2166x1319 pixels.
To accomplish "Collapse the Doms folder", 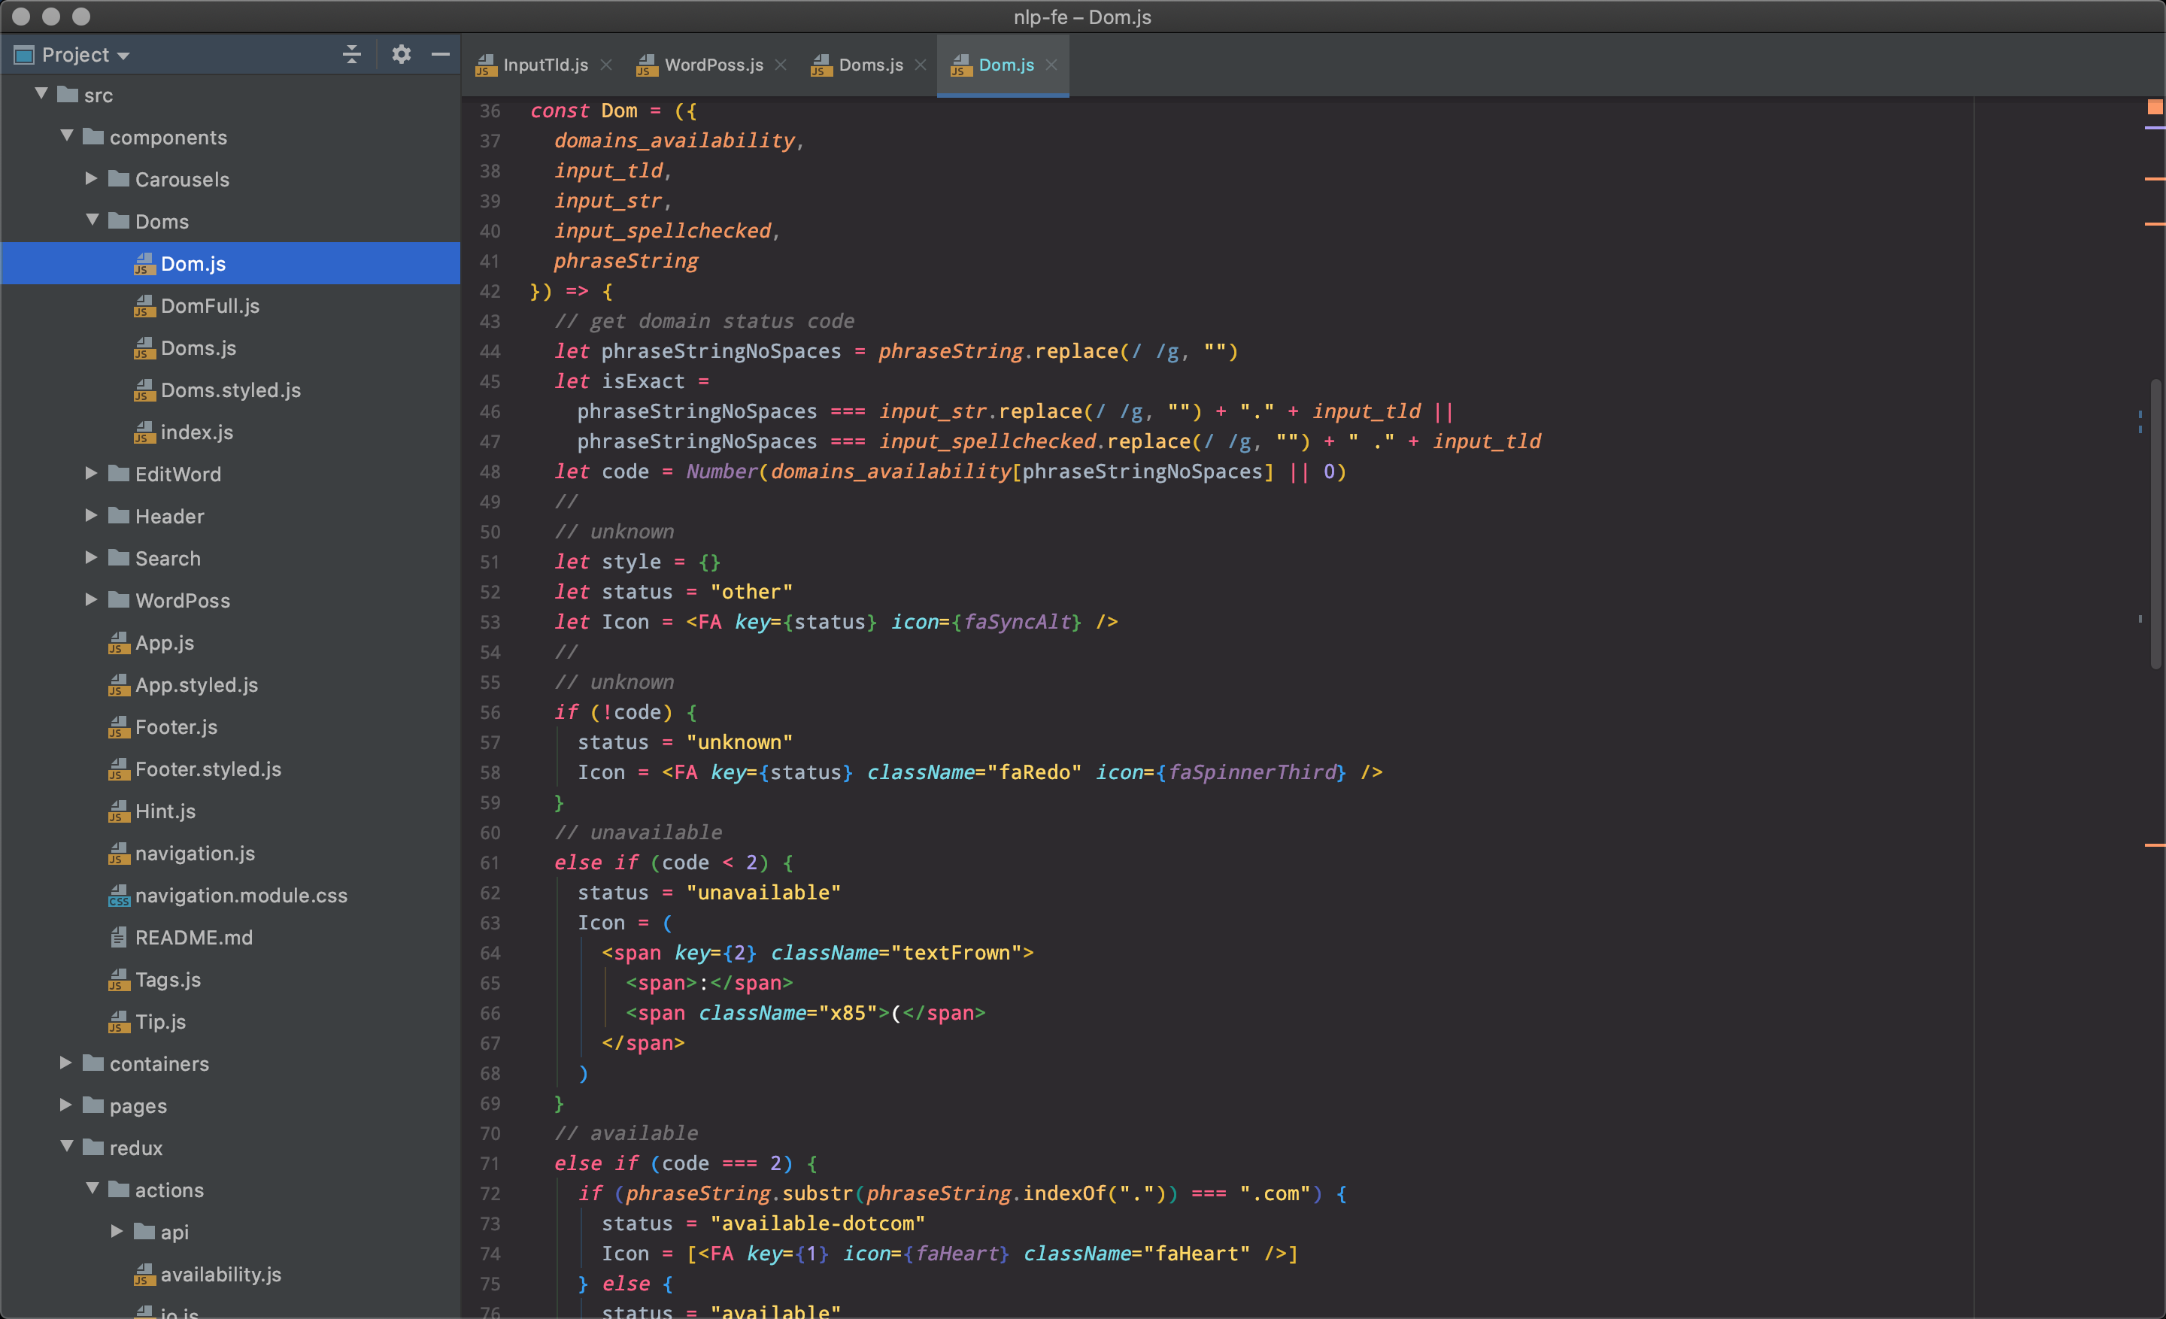I will (x=92, y=220).
